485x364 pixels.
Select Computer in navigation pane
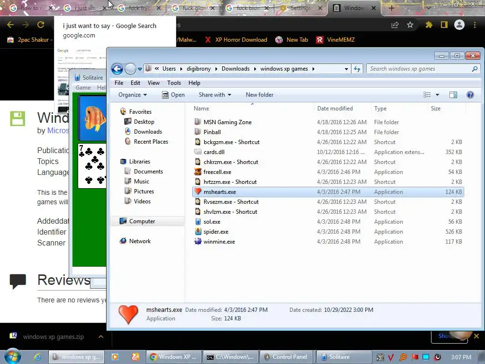[x=142, y=221]
